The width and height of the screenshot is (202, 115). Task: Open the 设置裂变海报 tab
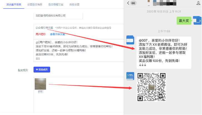pyautogui.click(x=35, y=4)
